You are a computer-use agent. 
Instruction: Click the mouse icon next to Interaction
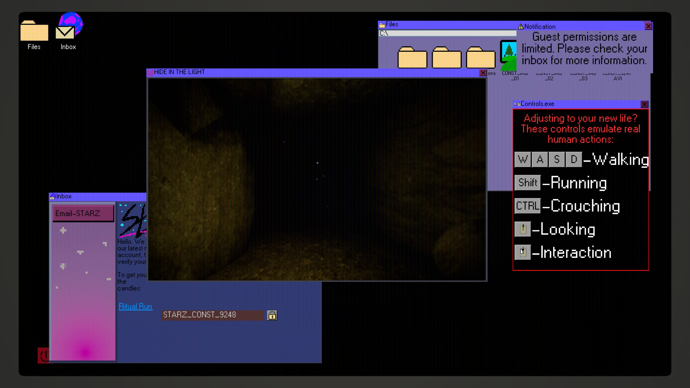523,252
